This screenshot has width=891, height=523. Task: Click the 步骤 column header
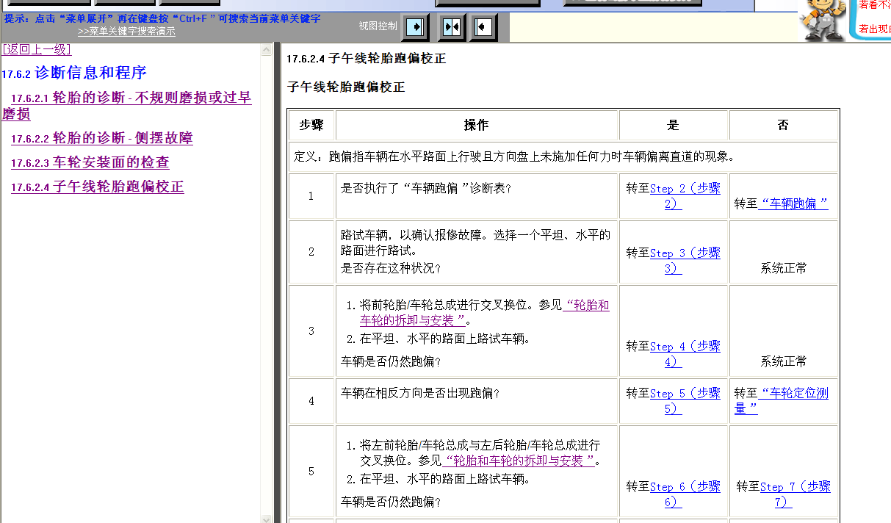click(x=311, y=126)
